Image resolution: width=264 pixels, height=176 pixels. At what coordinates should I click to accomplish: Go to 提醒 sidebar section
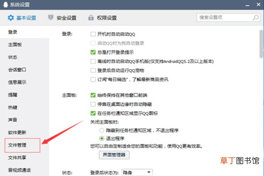(25, 95)
